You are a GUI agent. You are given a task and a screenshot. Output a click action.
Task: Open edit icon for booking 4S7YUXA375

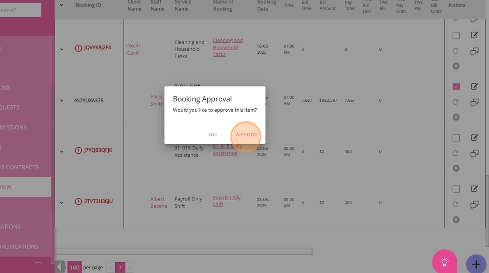tap(474, 86)
